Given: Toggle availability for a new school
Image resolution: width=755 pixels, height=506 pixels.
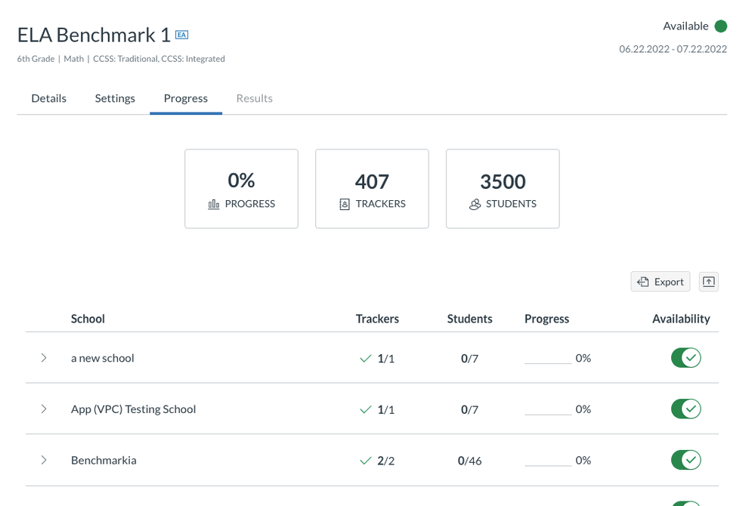Looking at the screenshot, I should (685, 358).
